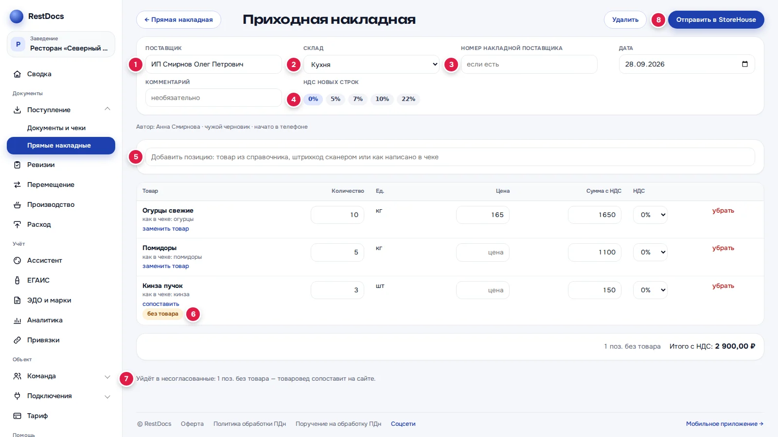The image size is (778, 437).
Task: Open VAT dropdown for Огурцы свежие
Action: click(650, 215)
